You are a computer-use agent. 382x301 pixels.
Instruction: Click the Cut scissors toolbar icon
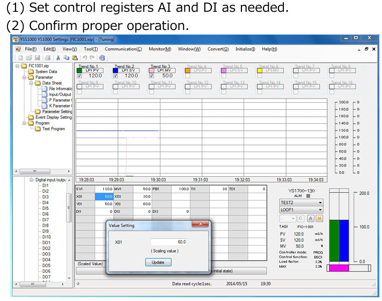pyautogui.click(x=58, y=57)
